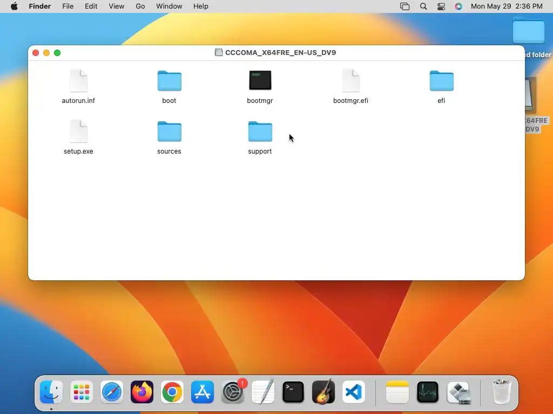Image resolution: width=553 pixels, height=414 pixels.
Task: Launch Safari from the Dock
Action: (112, 392)
